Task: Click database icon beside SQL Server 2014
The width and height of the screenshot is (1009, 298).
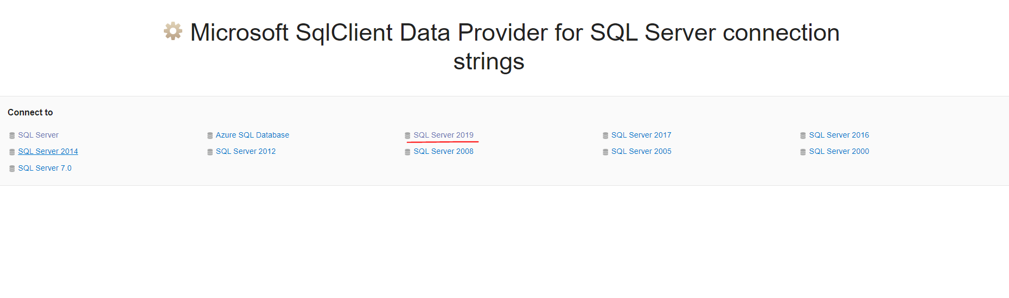Action: coord(12,152)
